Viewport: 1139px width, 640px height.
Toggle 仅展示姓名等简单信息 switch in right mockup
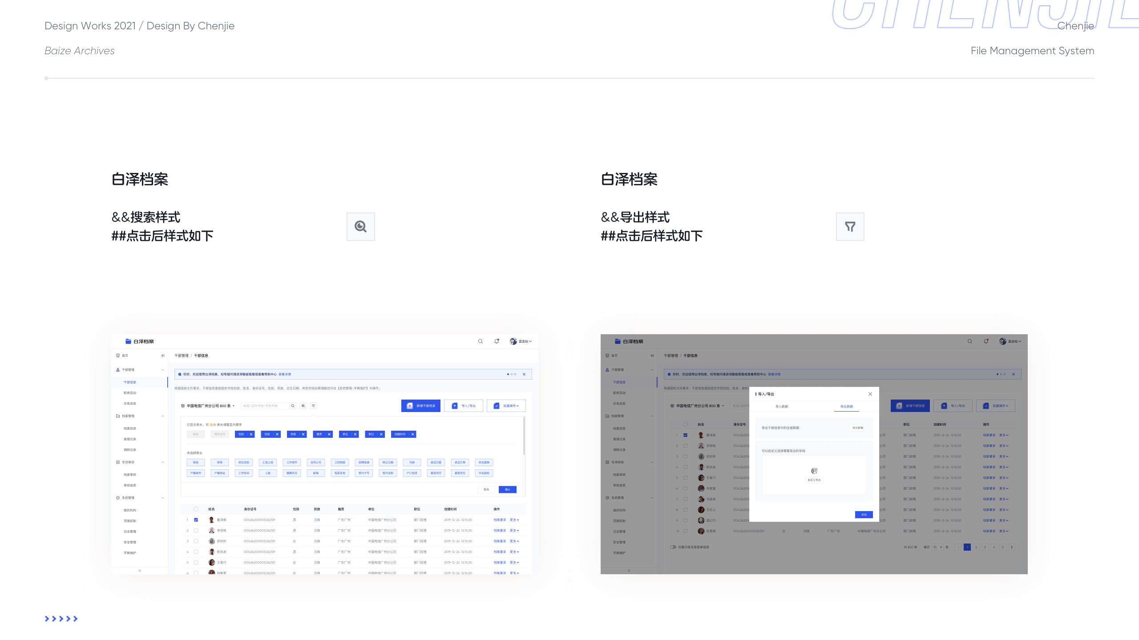pos(673,547)
